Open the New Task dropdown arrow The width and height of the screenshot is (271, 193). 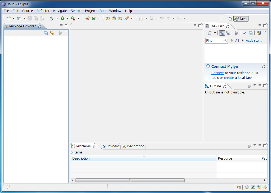[215, 33]
